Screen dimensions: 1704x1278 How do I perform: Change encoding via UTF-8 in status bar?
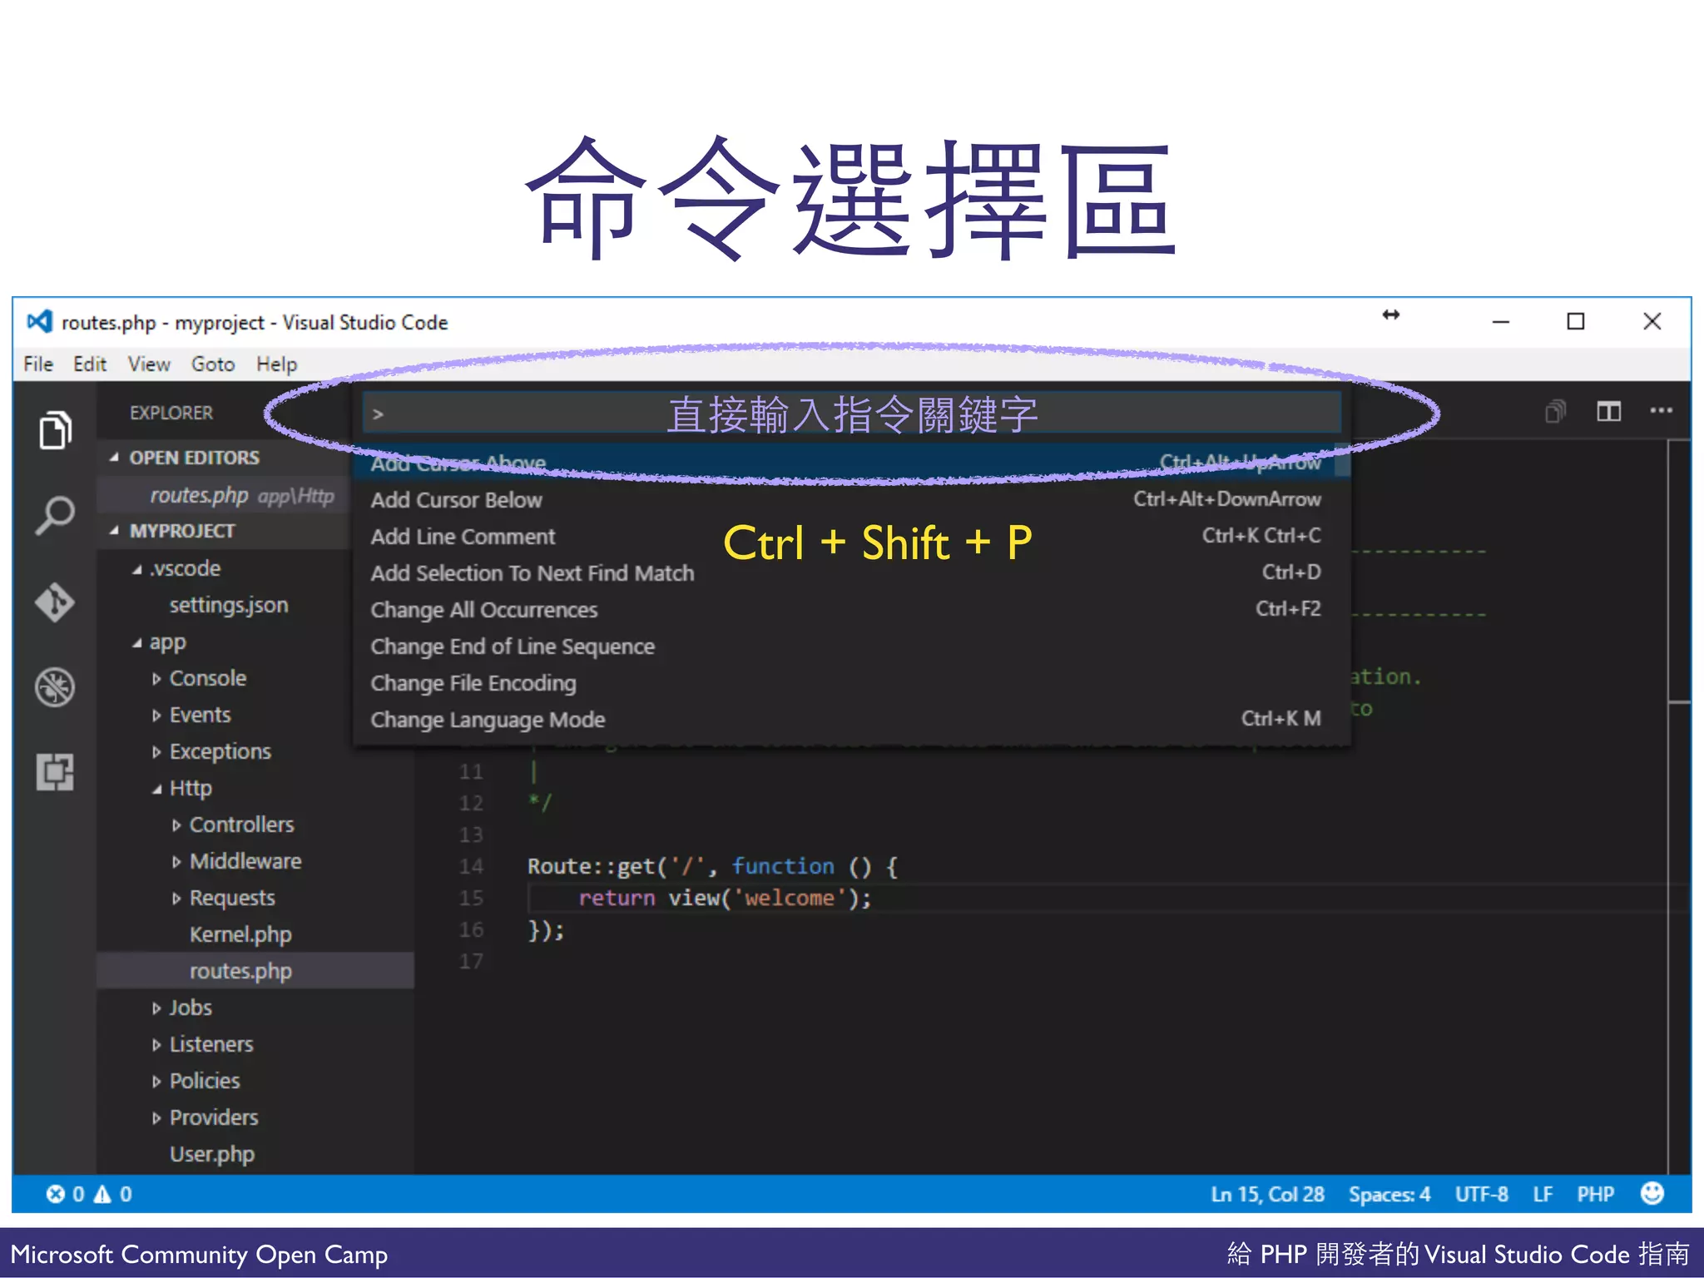coord(1481,1194)
